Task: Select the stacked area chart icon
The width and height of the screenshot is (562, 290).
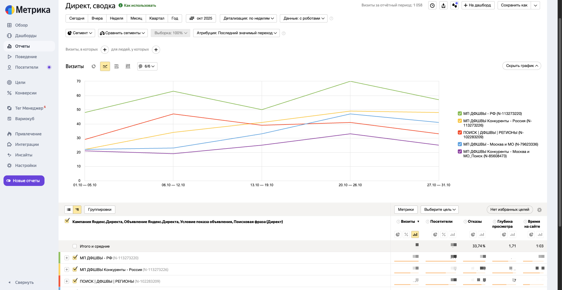Action: (x=116, y=66)
